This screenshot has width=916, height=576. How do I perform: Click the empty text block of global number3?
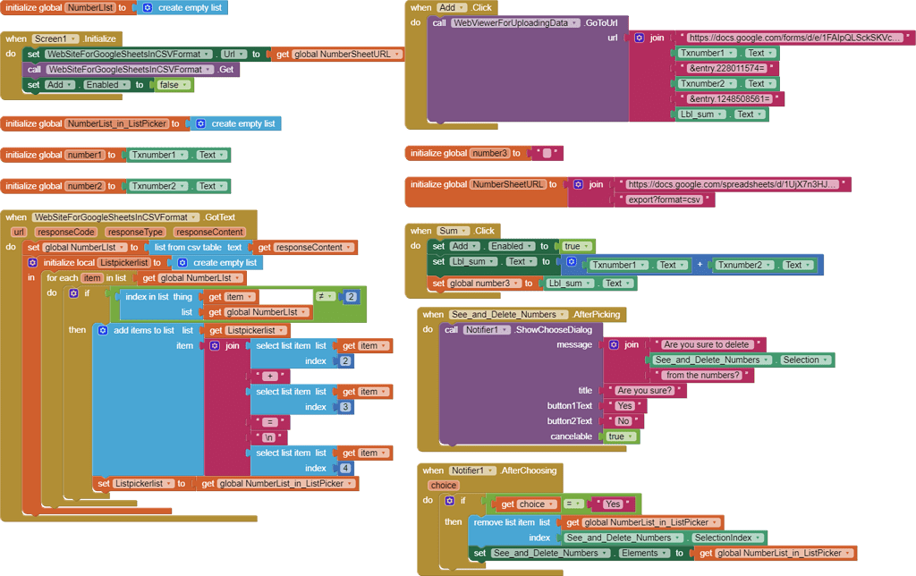(547, 153)
